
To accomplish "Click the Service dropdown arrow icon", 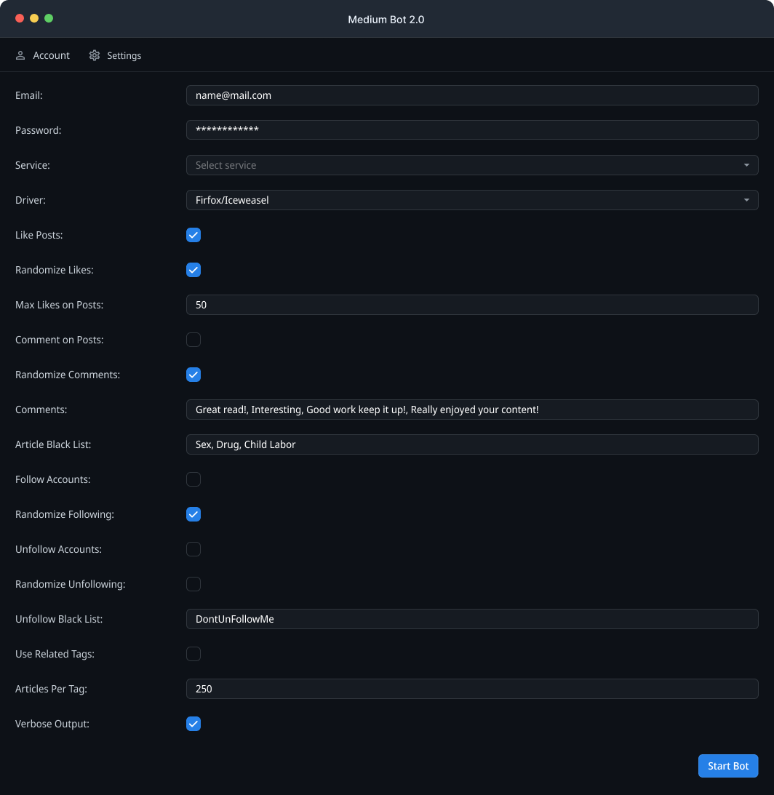I will pyautogui.click(x=746, y=165).
